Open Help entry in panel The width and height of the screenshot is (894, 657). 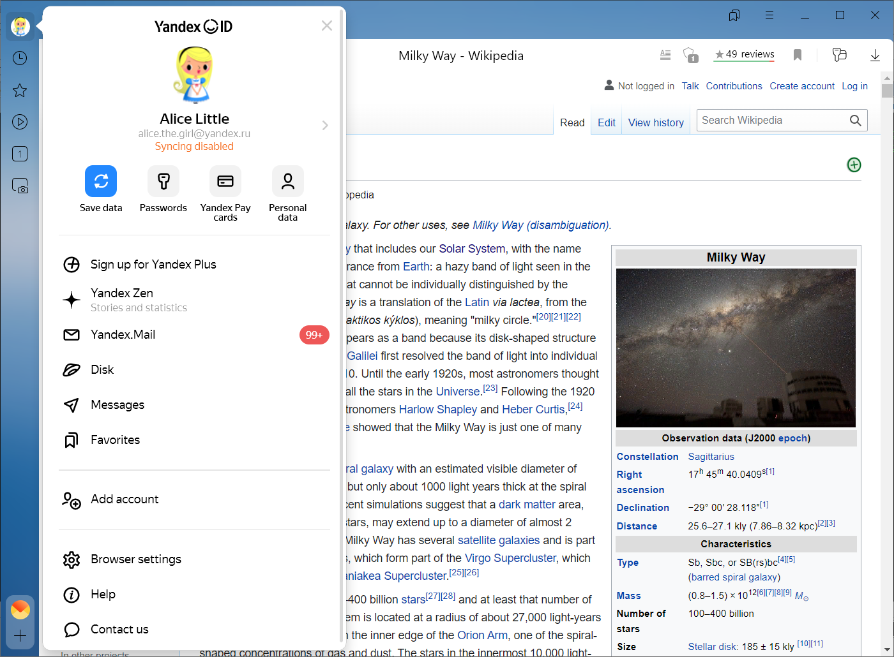coord(194,594)
